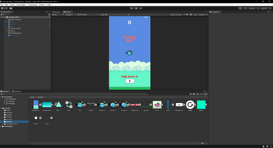Expand the Packages folder in Project tree
The width and height of the screenshot is (273, 148).
point(1,126)
